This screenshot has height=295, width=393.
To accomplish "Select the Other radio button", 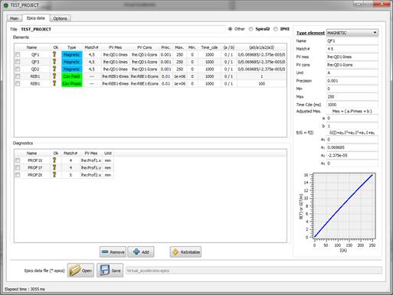I will [230, 29].
